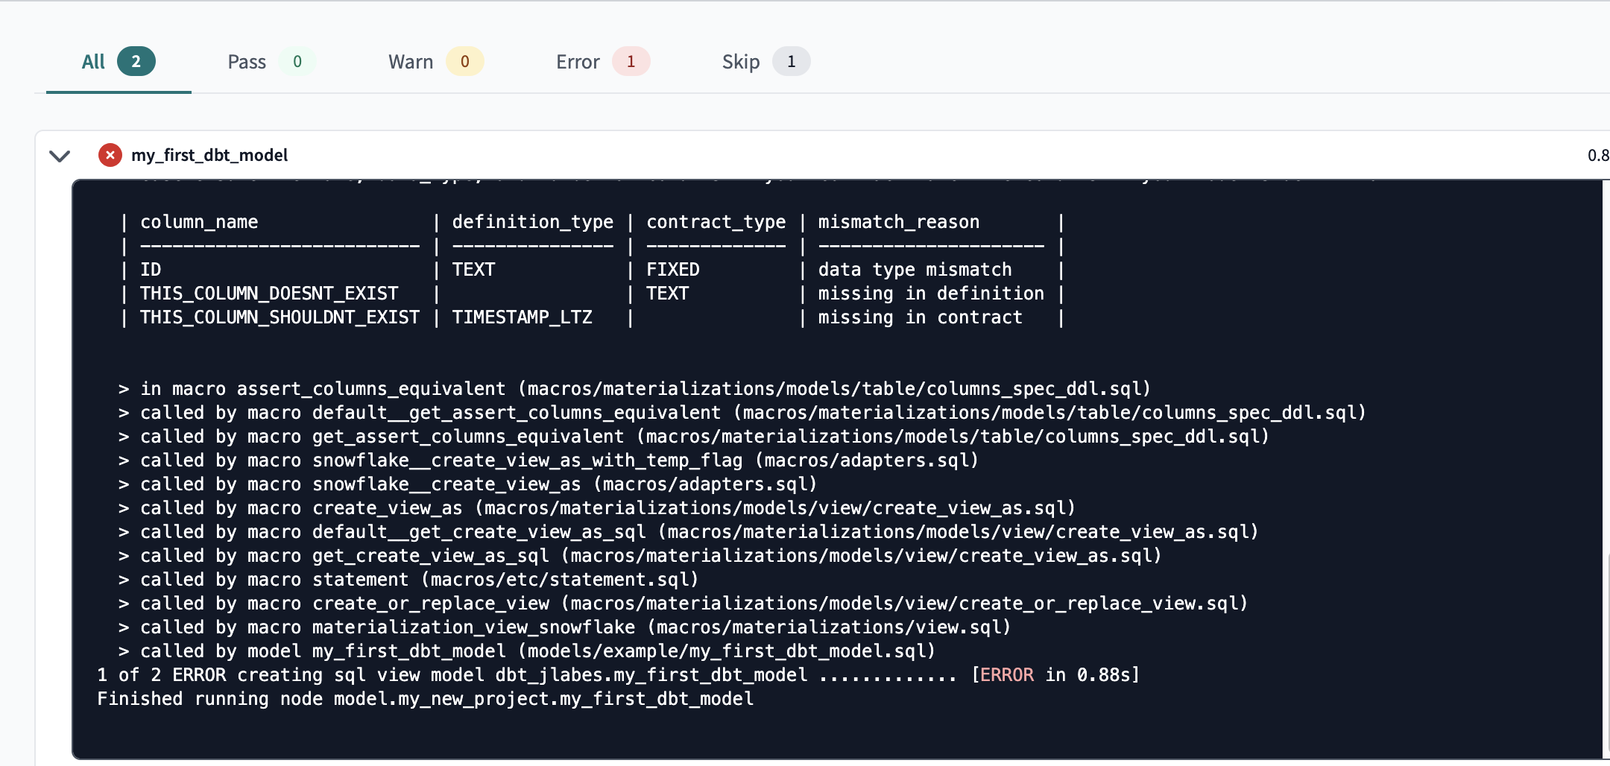Image resolution: width=1610 pixels, height=766 pixels.
Task: Click the "0" badge next to Pass
Action: [297, 61]
